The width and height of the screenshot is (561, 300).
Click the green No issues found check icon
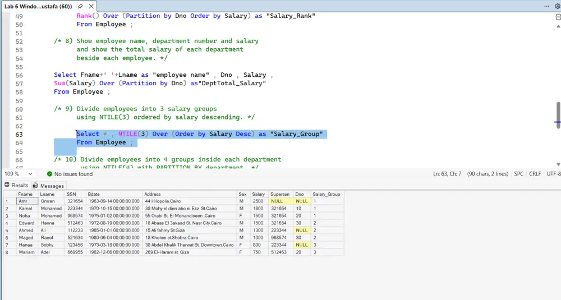click(49, 174)
